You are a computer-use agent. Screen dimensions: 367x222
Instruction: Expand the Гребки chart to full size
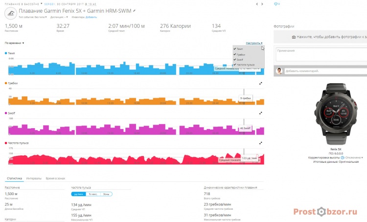pos(260,83)
